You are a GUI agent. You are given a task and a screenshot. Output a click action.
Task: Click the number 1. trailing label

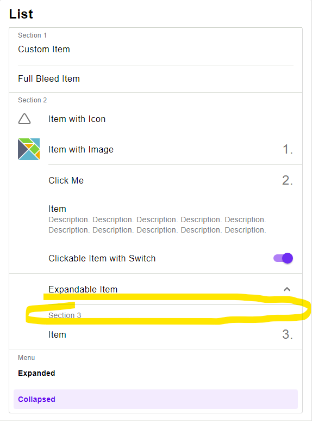[288, 149]
